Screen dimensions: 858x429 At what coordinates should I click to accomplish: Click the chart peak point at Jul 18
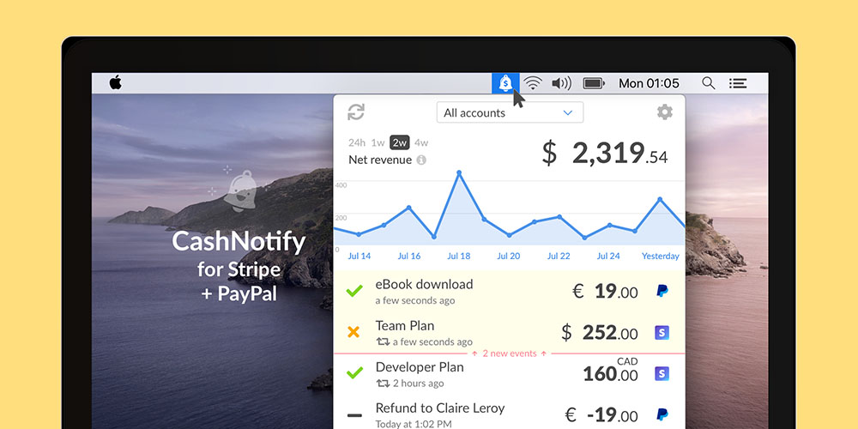(458, 173)
